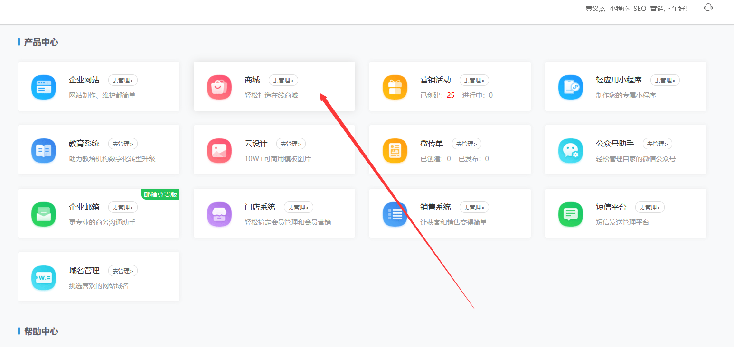This screenshot has height=347, width=734.
Task: Open the 域名管理 domain icon
Action: point(44,278)
